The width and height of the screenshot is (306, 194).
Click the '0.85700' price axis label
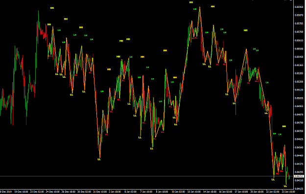point(299,32)
